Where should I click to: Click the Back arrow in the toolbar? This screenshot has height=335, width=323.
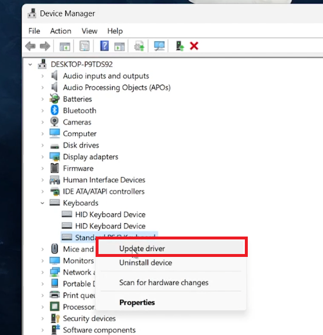30,46
